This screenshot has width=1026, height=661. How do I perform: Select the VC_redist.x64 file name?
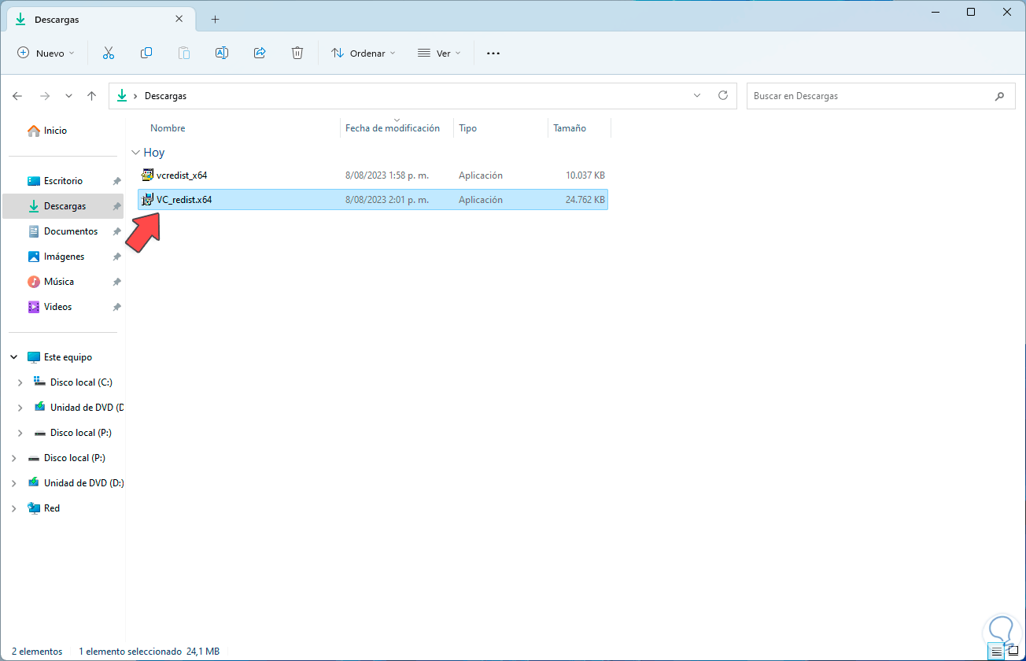click(184, 200)
